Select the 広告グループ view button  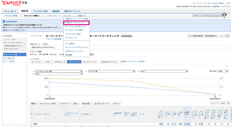tap(60, 62)
